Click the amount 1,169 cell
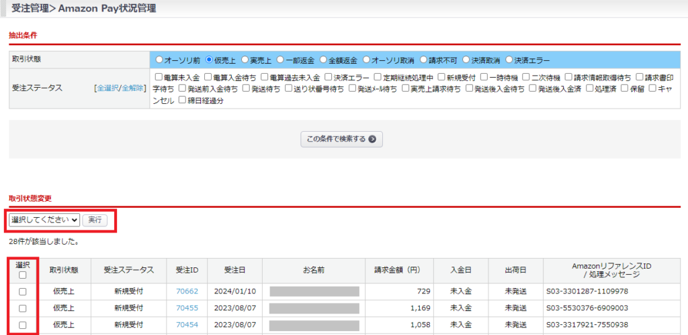 point(399,308)
